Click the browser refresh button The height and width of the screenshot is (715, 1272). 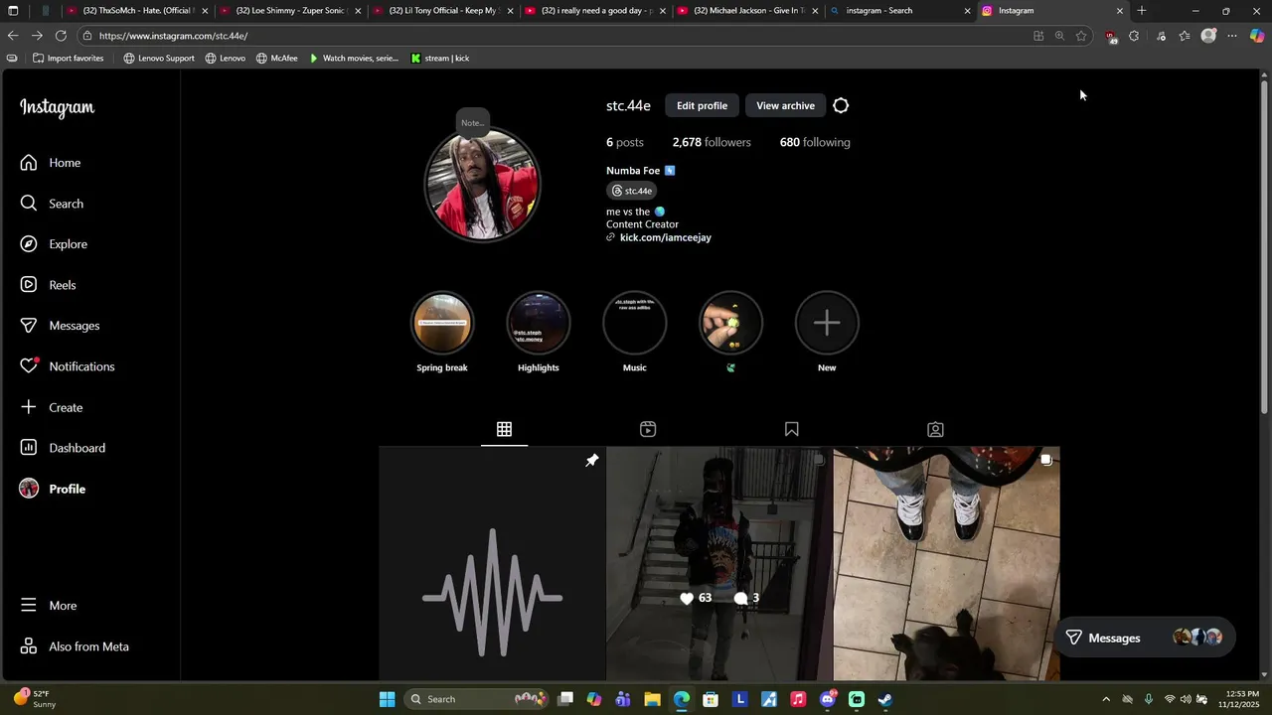pyautogui.click(x=61, y=36)
